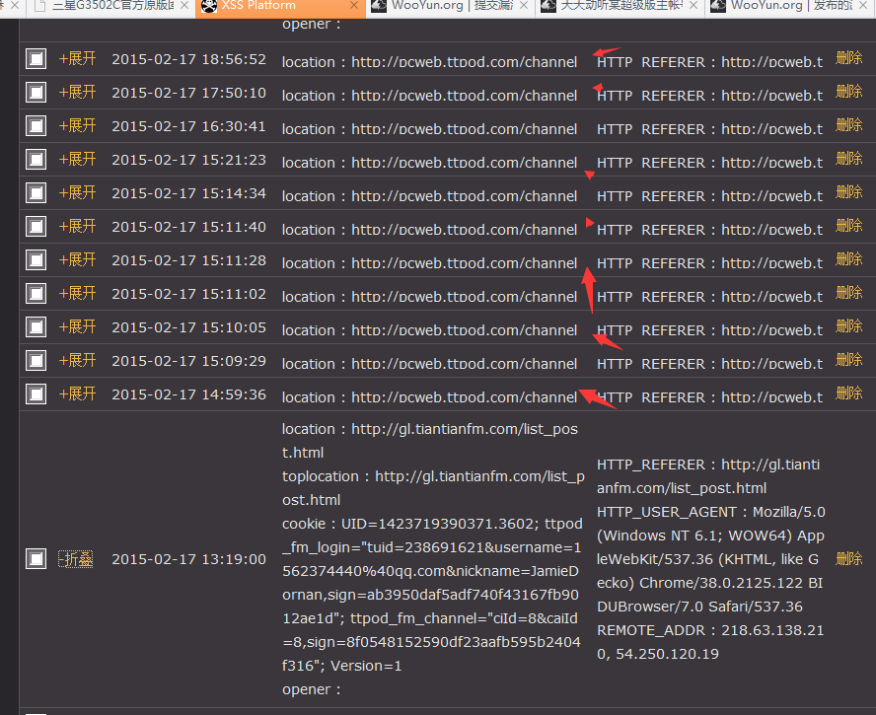Viewport: 876px width, 715px height.
Task: Delete the 15:14:34 record via 删除
Action: click(x=849, y=192)
